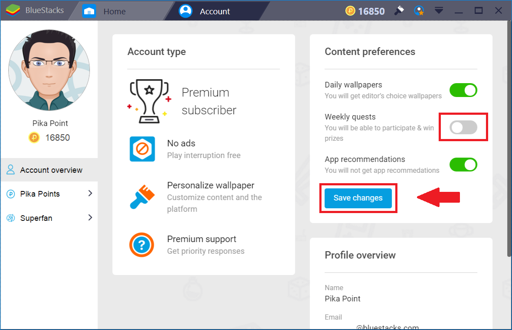
Task: Click the Account overview person icon
Action: [10, 169]
